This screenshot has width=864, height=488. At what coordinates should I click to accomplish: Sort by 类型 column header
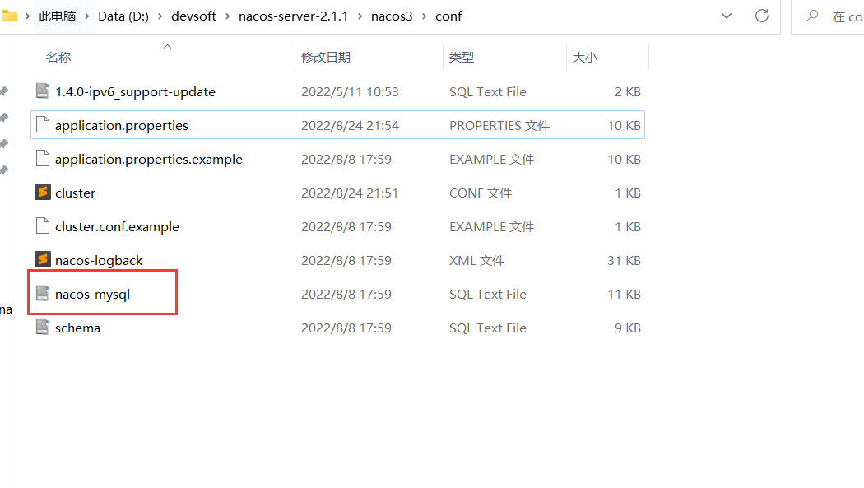(x=461, y=58)
